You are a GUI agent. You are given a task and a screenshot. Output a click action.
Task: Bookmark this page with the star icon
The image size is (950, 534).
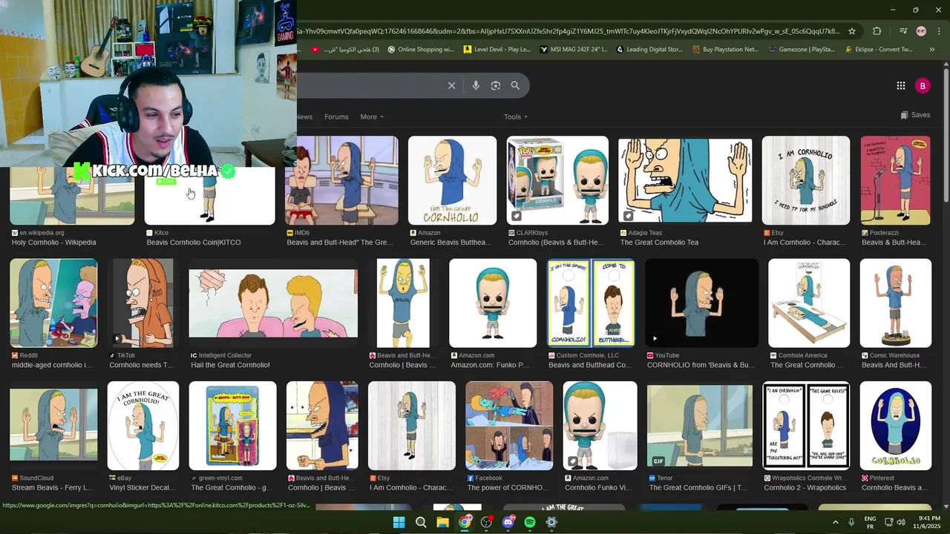[852, 31]
